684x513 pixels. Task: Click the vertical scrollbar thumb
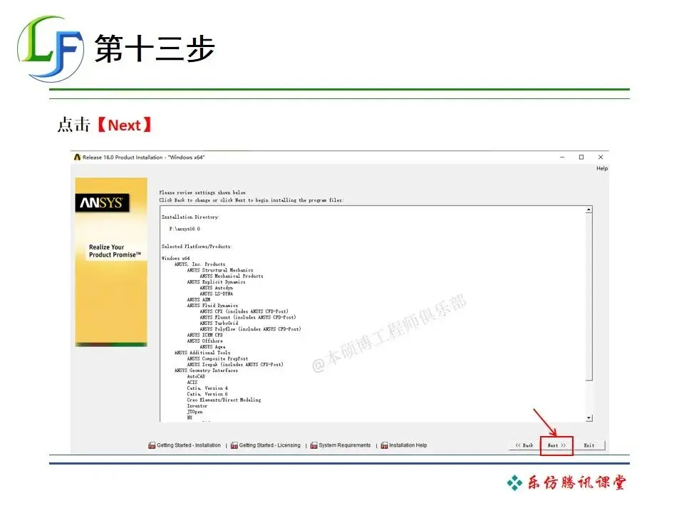tap(589, 296)
